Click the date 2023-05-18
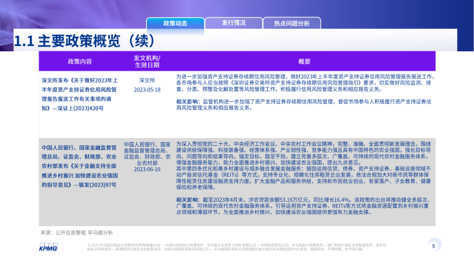This screenshot has width=474, height=266. (147, 90)
